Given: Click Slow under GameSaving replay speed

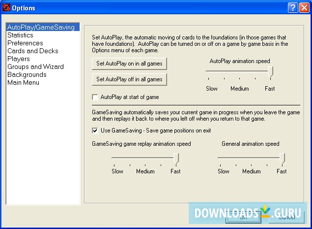Looking at the screenshot, I should (x=117, y=171).
